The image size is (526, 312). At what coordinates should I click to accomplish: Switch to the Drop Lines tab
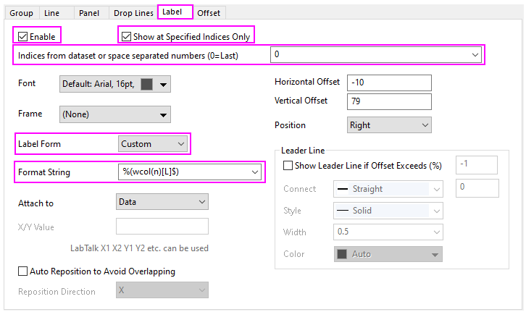(133, 13)
